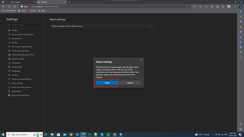
Task: Show hidden system tray icons
Action: click(213, 135)
